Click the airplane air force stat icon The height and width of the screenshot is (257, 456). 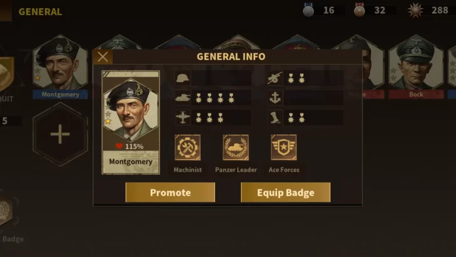click(x=183, y=118)
